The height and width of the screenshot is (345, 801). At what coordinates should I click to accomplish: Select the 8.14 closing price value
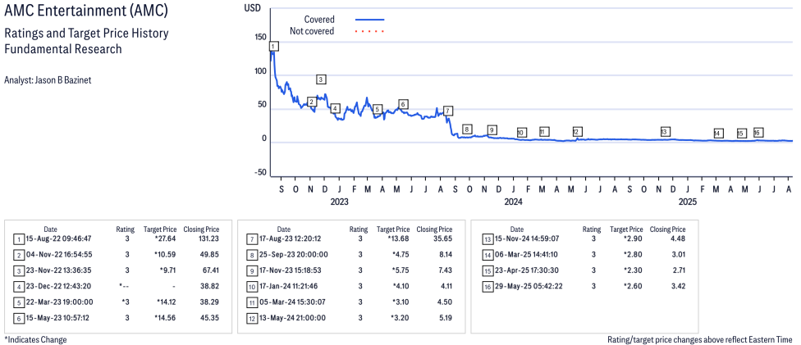[445, 254]
